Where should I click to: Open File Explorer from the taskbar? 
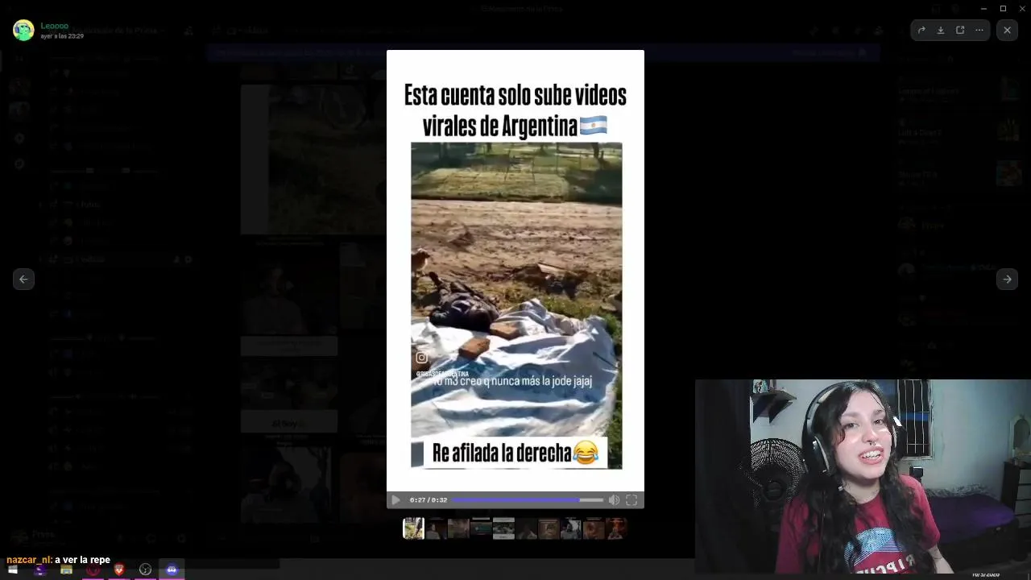tap(66, 570)
